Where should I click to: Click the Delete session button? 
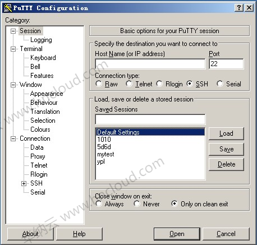pos(226,164)
